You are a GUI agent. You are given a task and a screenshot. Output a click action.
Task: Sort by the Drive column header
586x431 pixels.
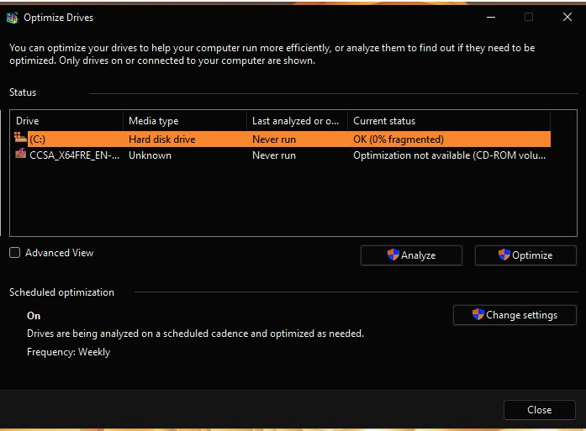[x=67, y=121]
